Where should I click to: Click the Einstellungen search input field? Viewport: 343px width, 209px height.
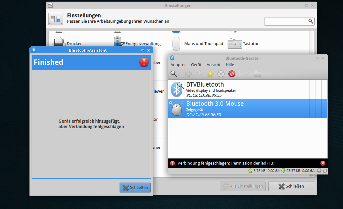(289, 21)
